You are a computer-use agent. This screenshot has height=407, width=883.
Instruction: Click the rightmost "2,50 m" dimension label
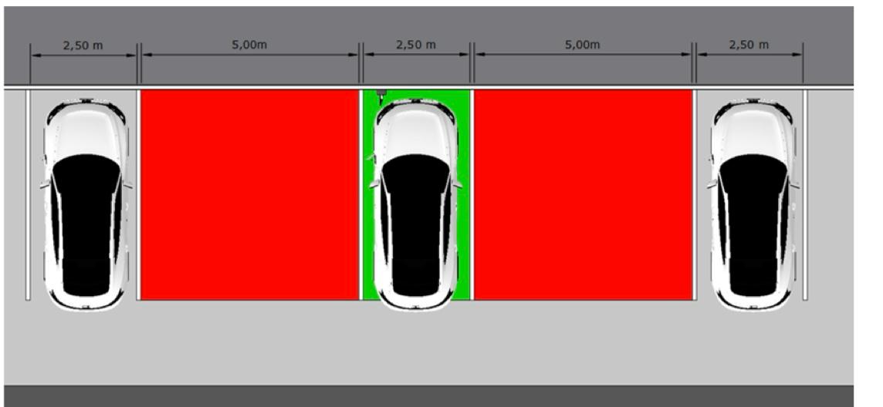pos(749,45)
